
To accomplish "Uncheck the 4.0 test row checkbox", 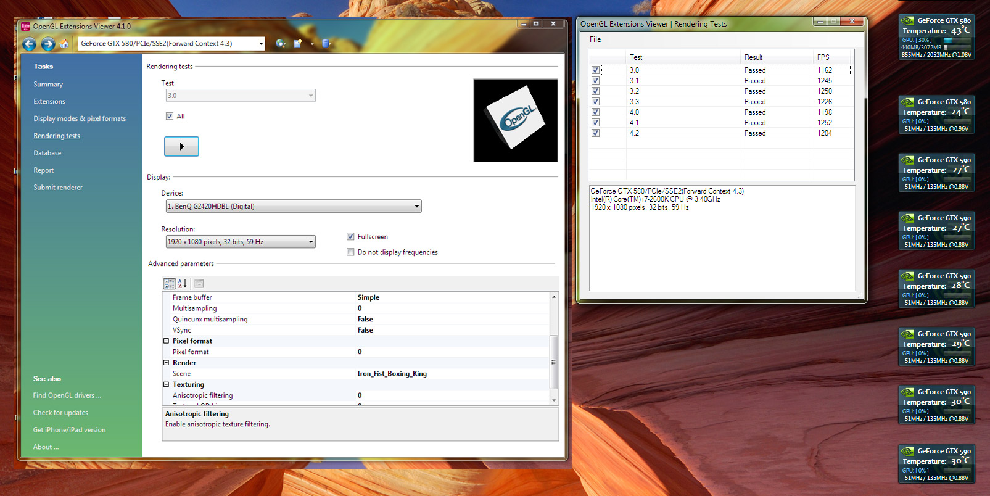I will pyautogui.click(x=595, y=112).
